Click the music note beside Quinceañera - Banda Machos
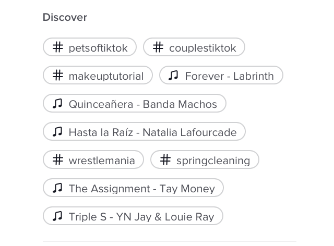Image resolution: width=334 pixels, height=246 pixels. point(57,104)
